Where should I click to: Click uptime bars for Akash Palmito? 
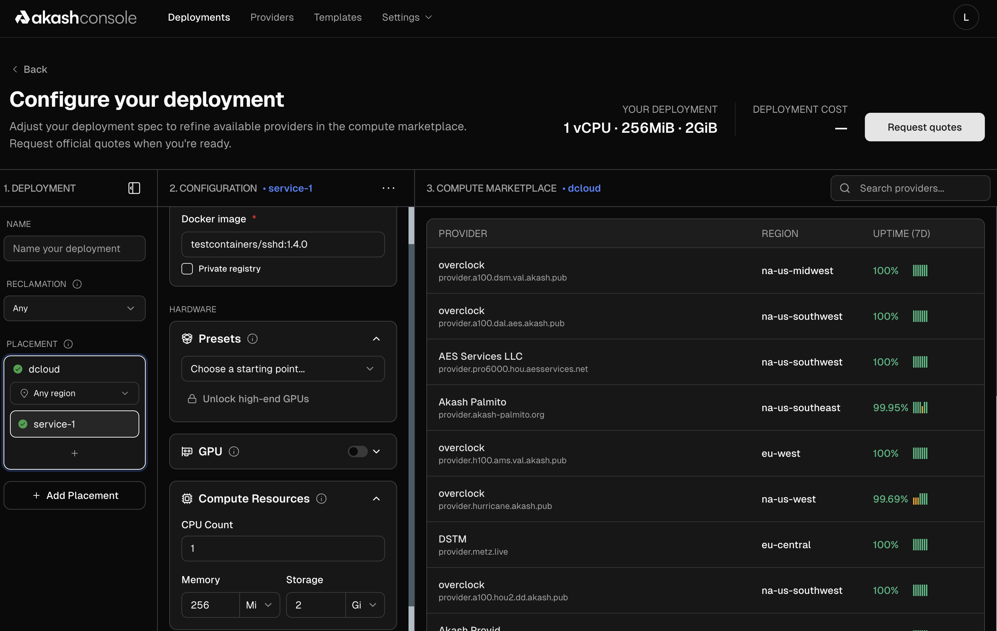(x=920, y=408)
